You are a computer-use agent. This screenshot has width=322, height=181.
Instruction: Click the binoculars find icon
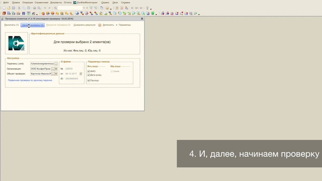(24, 13)
